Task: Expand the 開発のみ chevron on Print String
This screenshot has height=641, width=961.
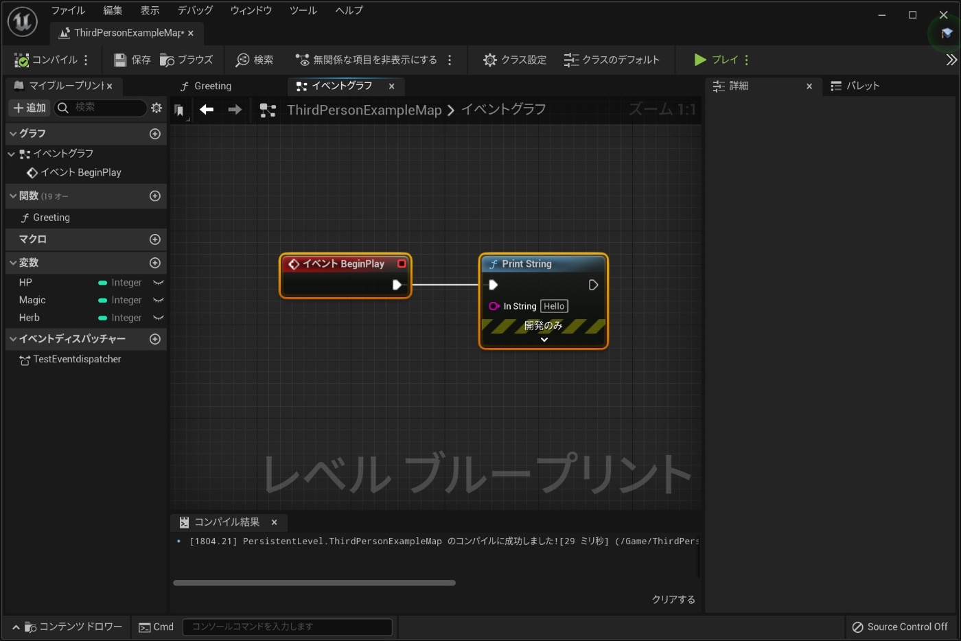Action: coord(543,338)
